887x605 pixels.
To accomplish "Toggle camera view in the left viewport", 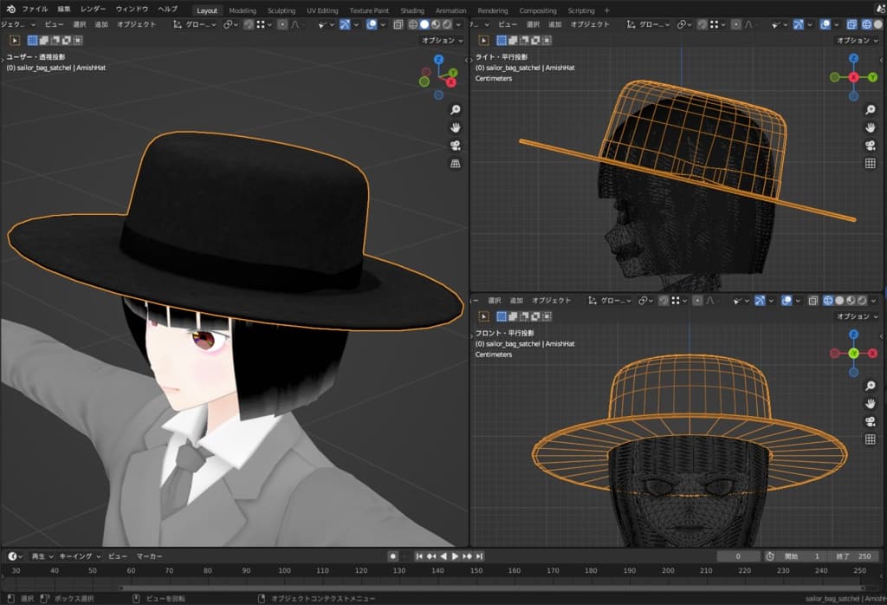I will tap(456, 146).
